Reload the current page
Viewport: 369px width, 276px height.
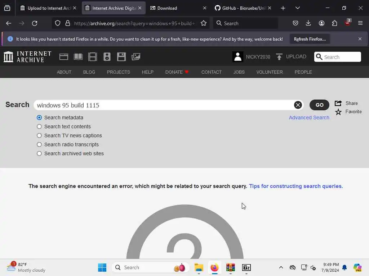pos(35,23)
